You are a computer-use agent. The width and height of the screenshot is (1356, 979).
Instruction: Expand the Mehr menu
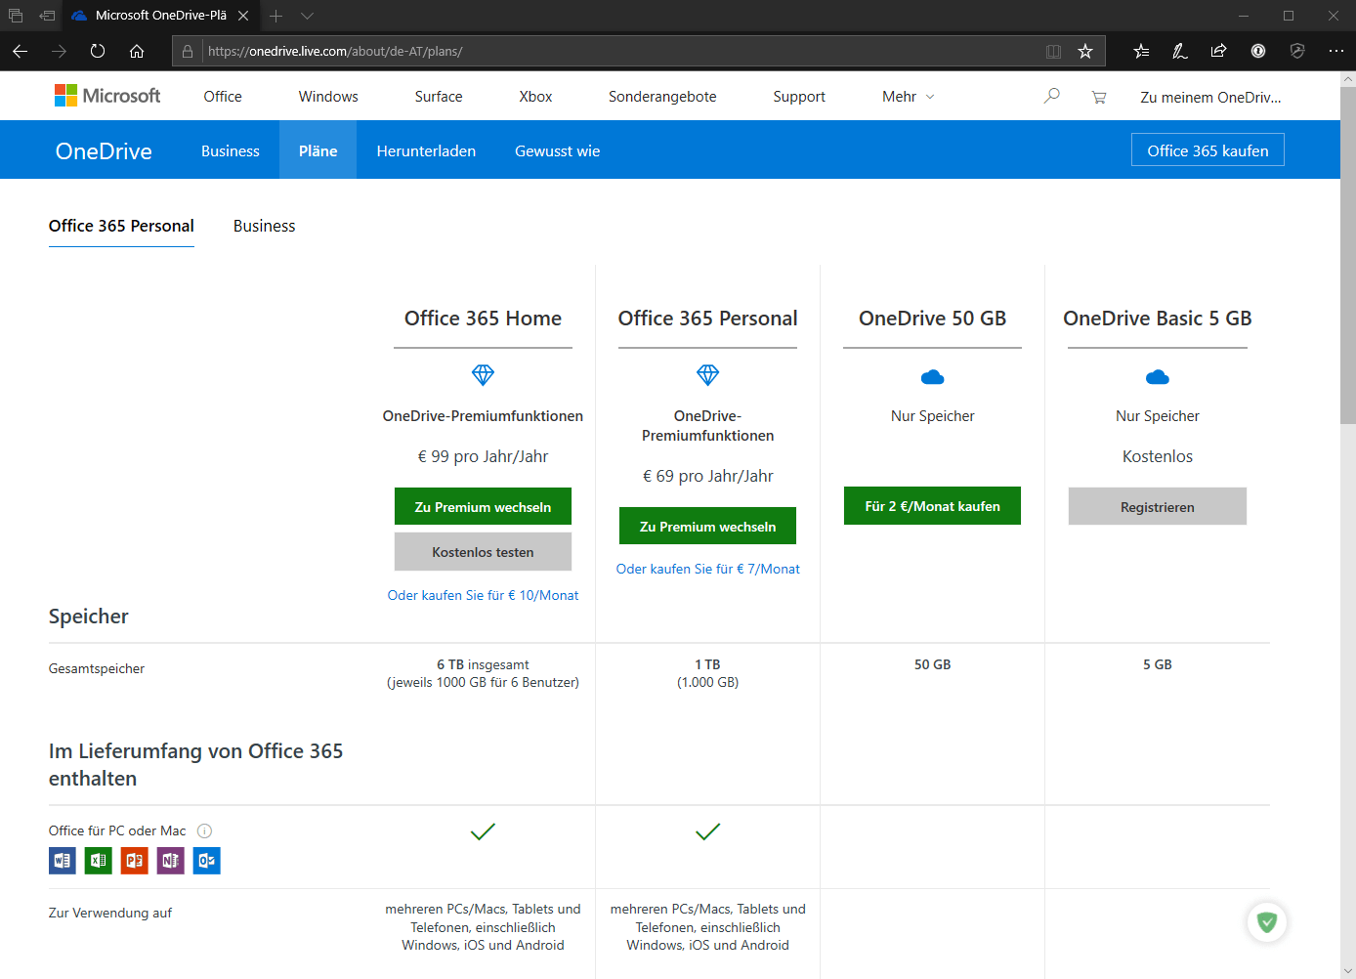coord(909,97)
